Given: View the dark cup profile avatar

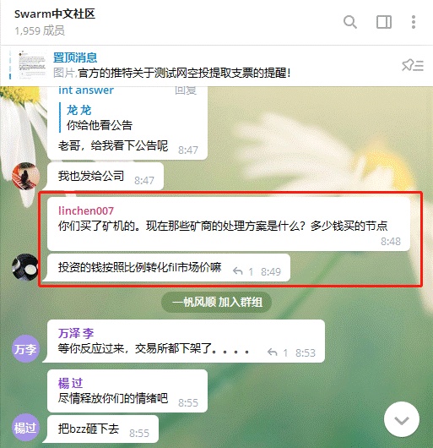Looking at the screenshot, I should [25, 267].
